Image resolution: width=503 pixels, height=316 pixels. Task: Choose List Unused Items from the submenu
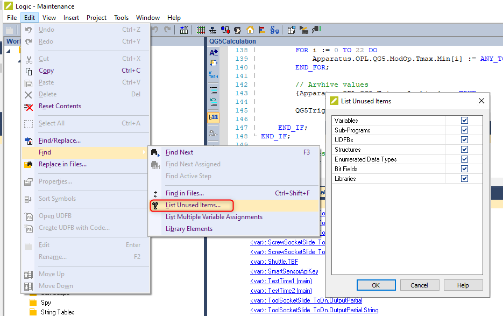pos(193,205)
